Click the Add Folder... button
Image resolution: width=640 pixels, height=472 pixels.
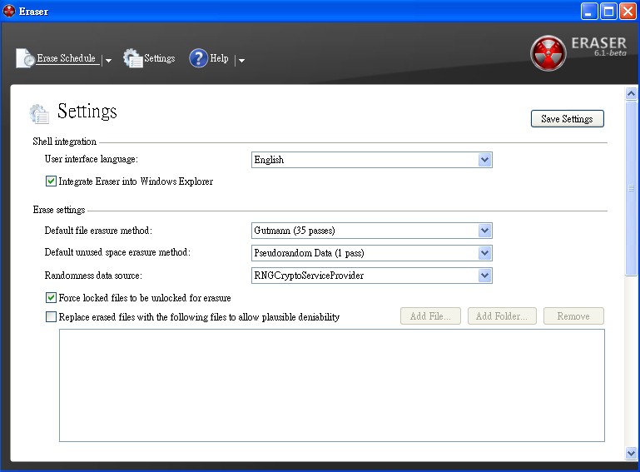[x=502, y=316]
